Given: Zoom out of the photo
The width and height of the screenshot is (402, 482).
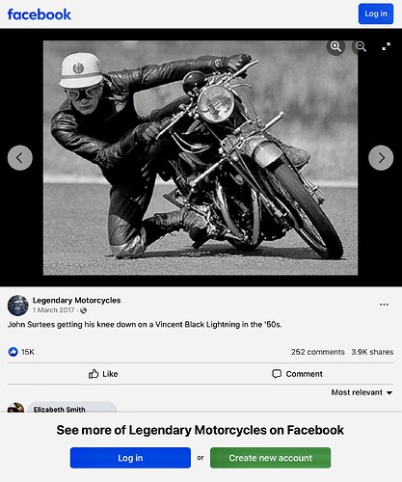Looking at the screenshot, I should click(361, 47).
